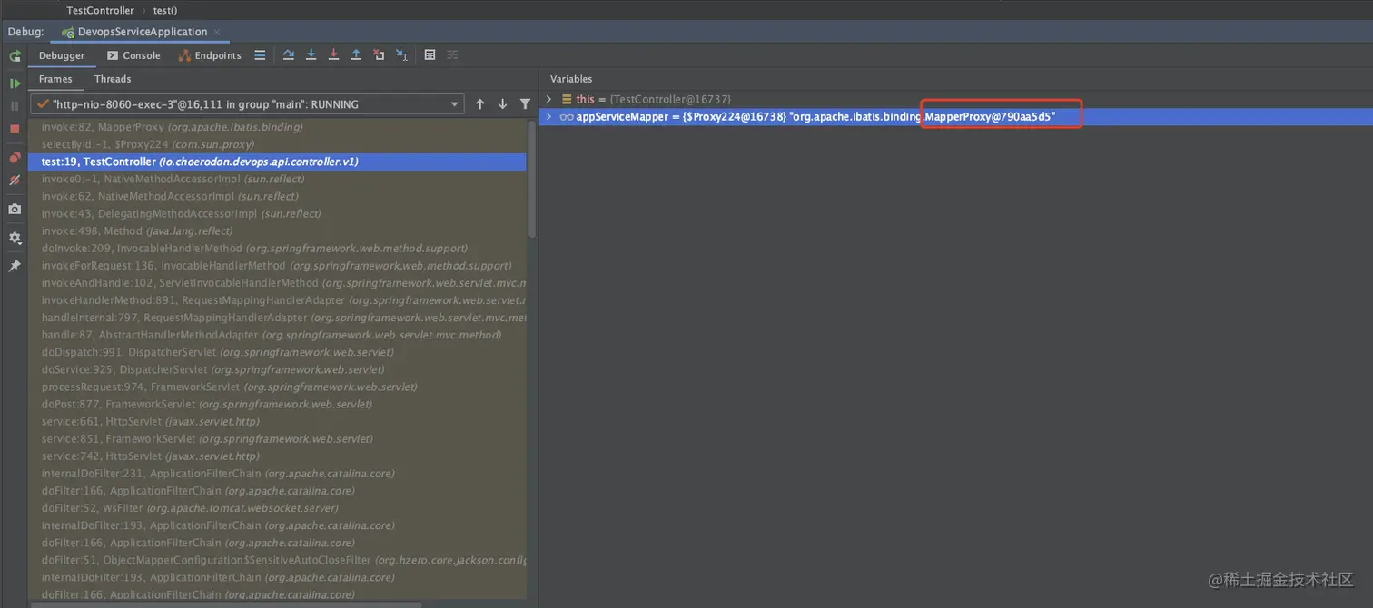
Task: Go to next frame with down arrow
Action: (502, 104)
